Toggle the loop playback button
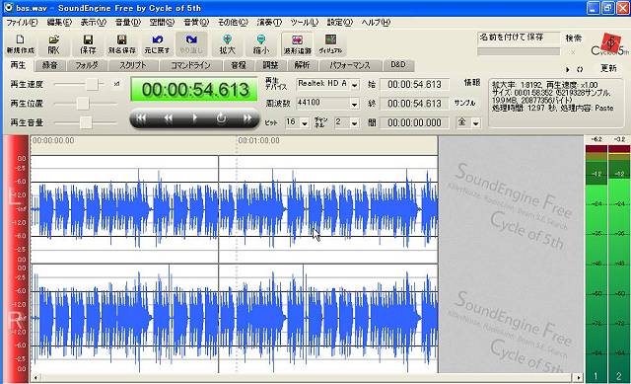 tap(221, 118)
